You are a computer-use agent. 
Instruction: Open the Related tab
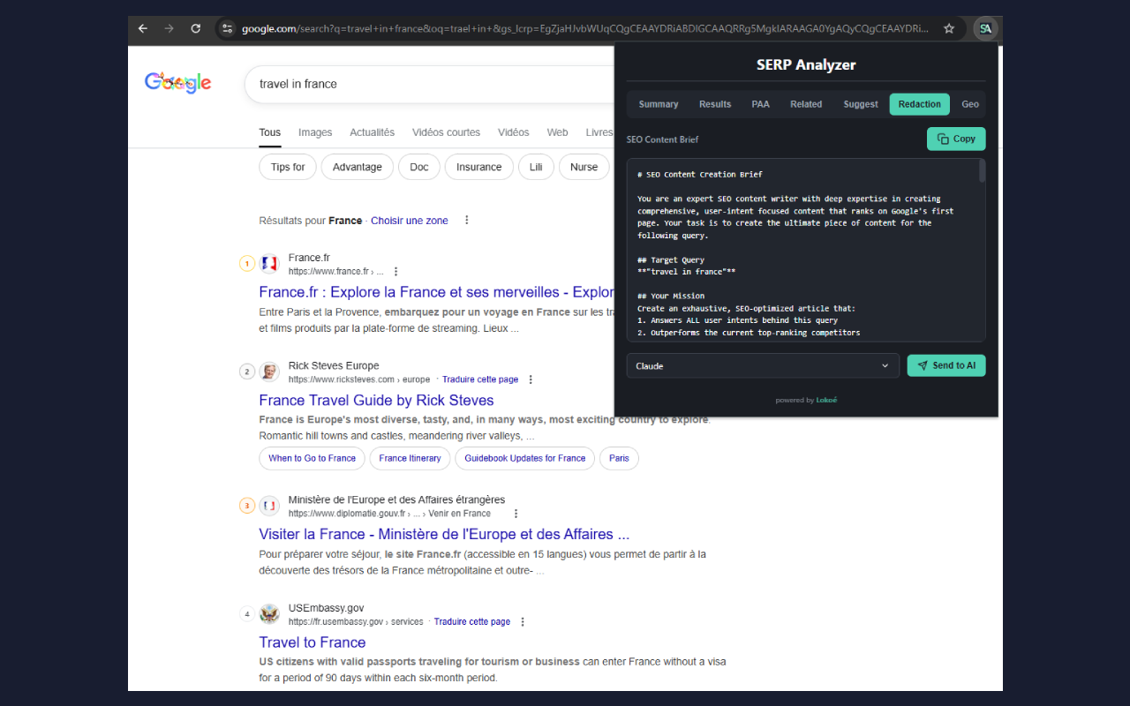click(x=806, y=104)
